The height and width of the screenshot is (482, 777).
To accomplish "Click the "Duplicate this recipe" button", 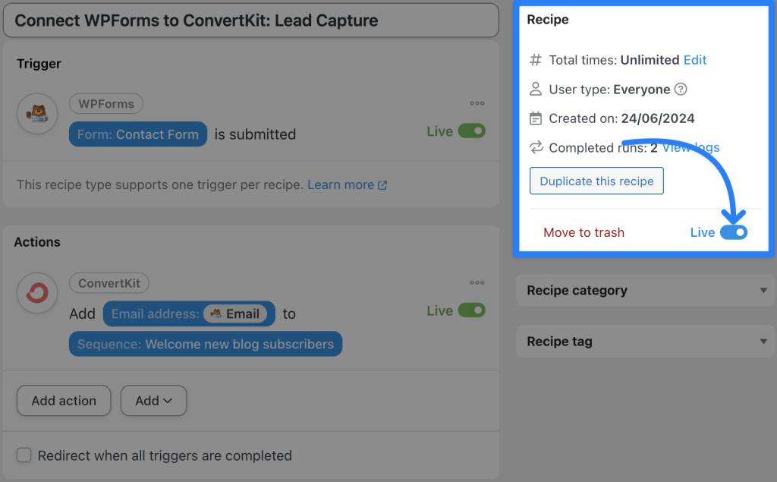I will [x=596, y=181].
